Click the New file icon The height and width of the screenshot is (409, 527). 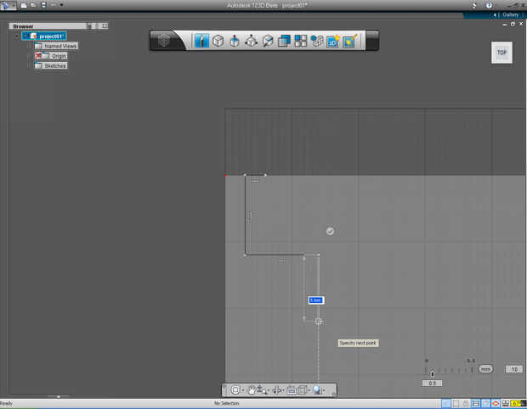point(24,5)
